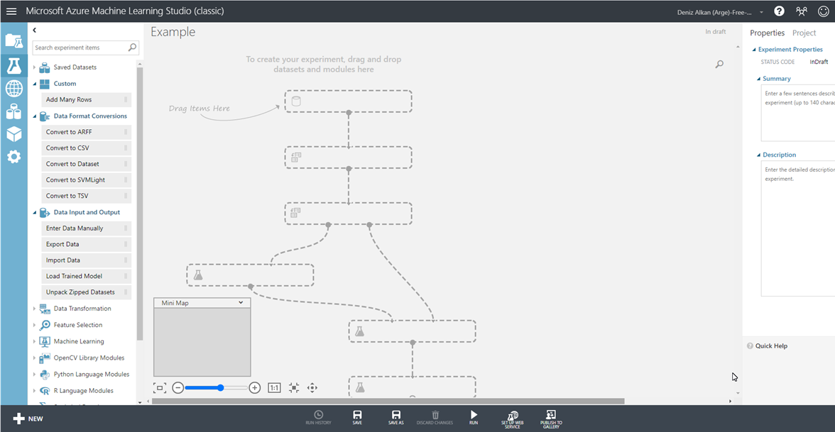Open the Projects sidebar icon

14,40
